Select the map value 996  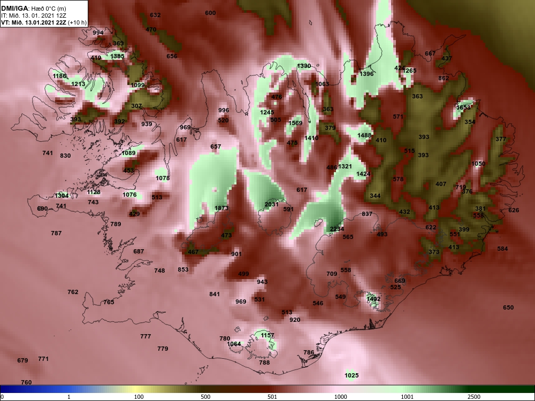[224, 110]
